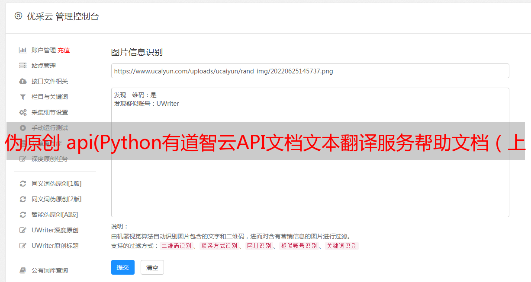Screen dimensions: 531x282
Task: Click the filter icon for 栏目与关键词
Action: click(x=23, y=97)
